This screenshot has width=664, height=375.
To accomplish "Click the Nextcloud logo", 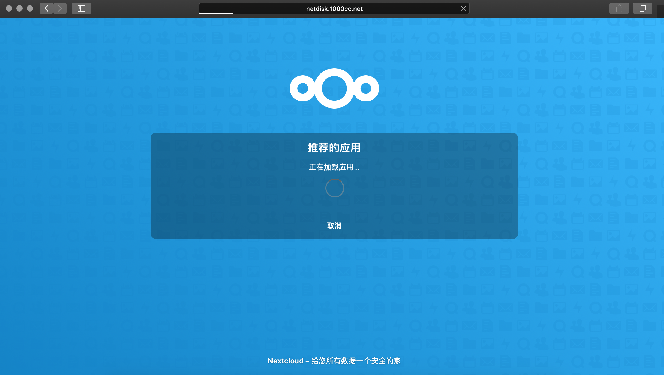I will (334, 88).
